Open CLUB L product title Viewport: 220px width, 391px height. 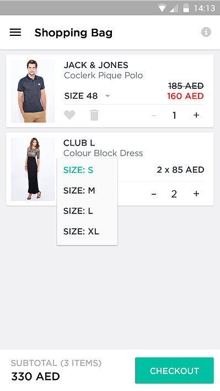pos(79,143)
